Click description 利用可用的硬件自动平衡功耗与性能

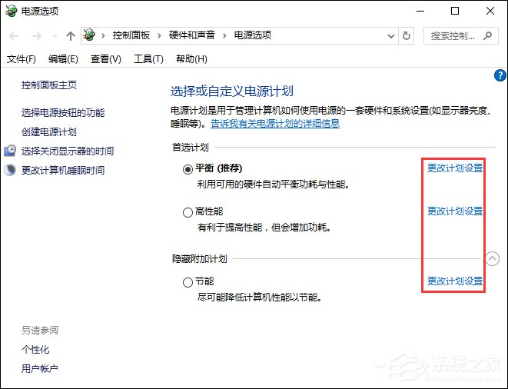274,185
